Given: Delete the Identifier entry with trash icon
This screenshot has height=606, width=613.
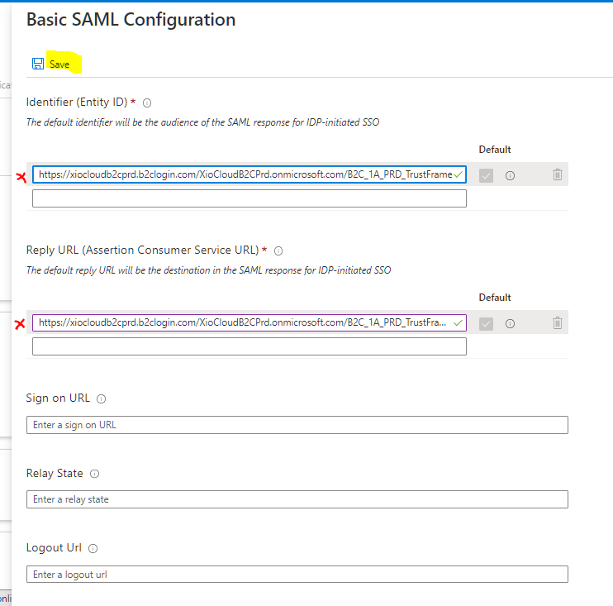Looking at the screenshot, I should pyautogui.click(x=558, y=174).
